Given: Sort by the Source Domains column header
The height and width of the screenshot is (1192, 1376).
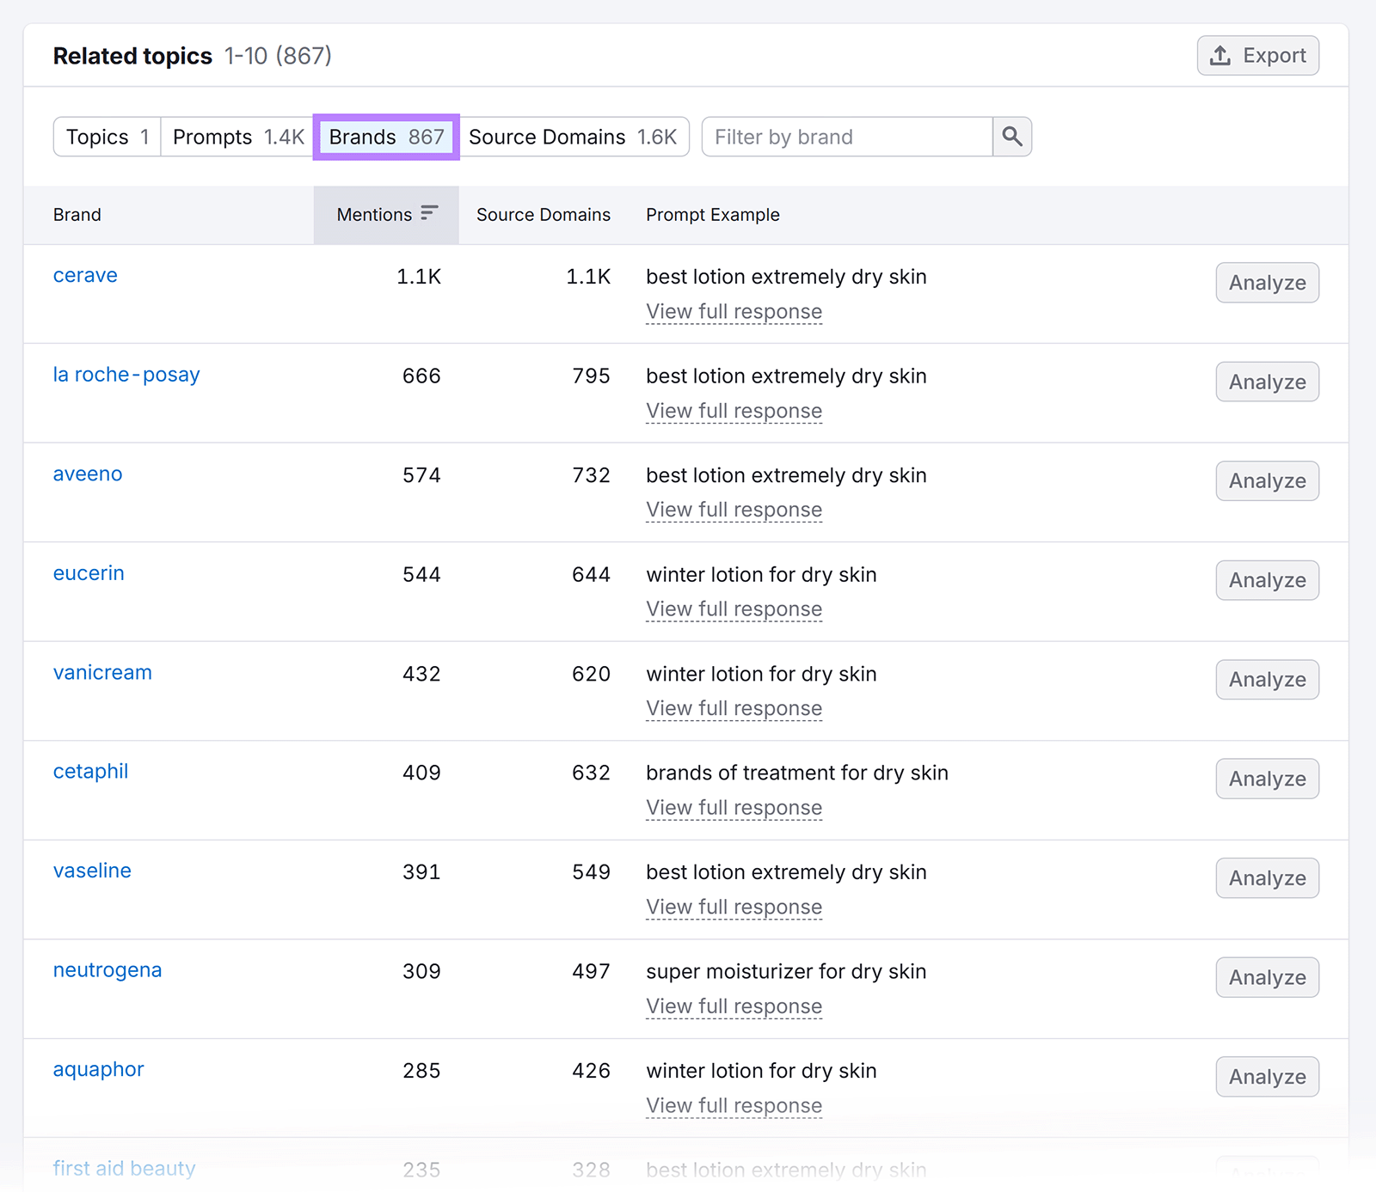Looking at the screenshot, I should (543, 215).
